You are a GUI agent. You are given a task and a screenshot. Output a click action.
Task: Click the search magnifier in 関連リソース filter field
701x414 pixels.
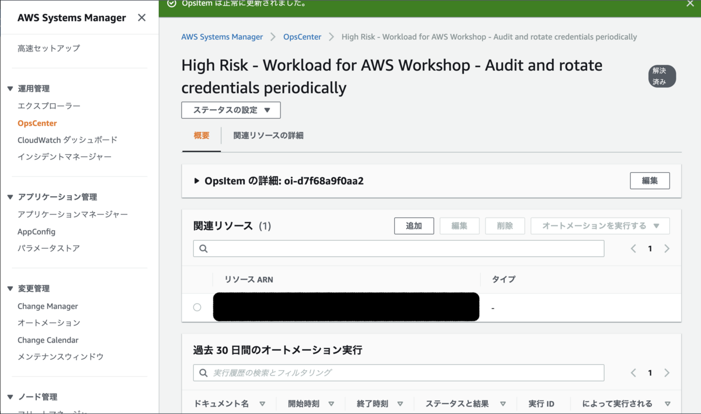(x=203, y=248)
